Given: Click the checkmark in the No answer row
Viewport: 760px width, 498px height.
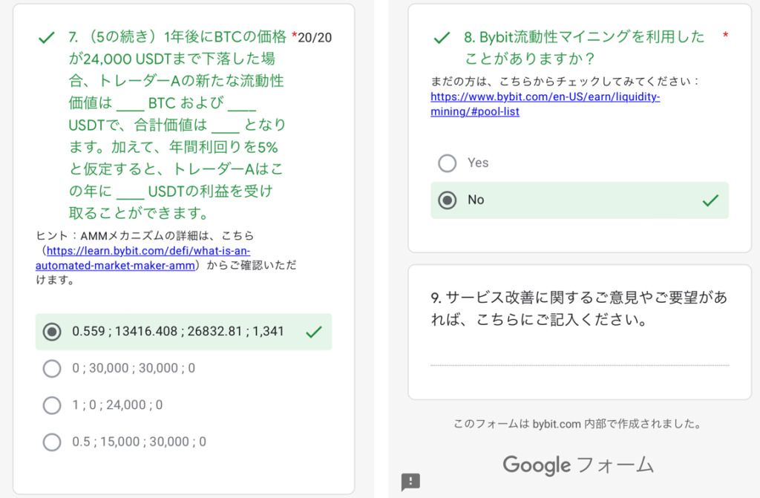Looking at the screenshot, I should [x=710, y=200].
